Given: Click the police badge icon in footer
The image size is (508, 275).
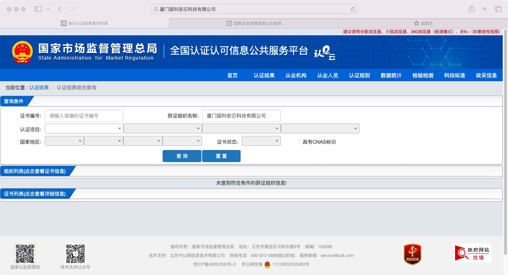Looking at the screenshot, I should pos(267,264).
